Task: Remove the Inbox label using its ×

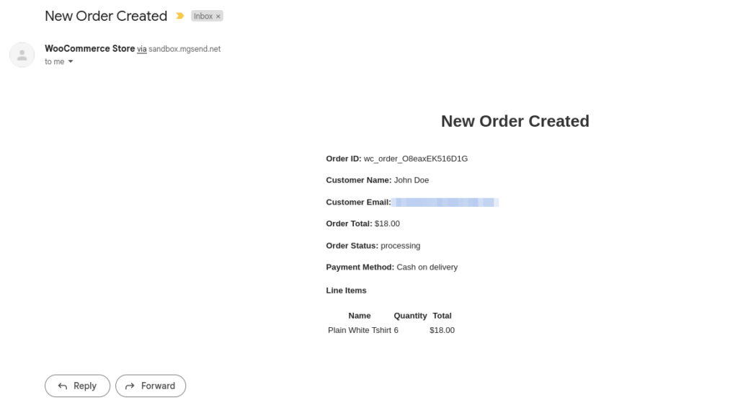Action: point(218,16)
